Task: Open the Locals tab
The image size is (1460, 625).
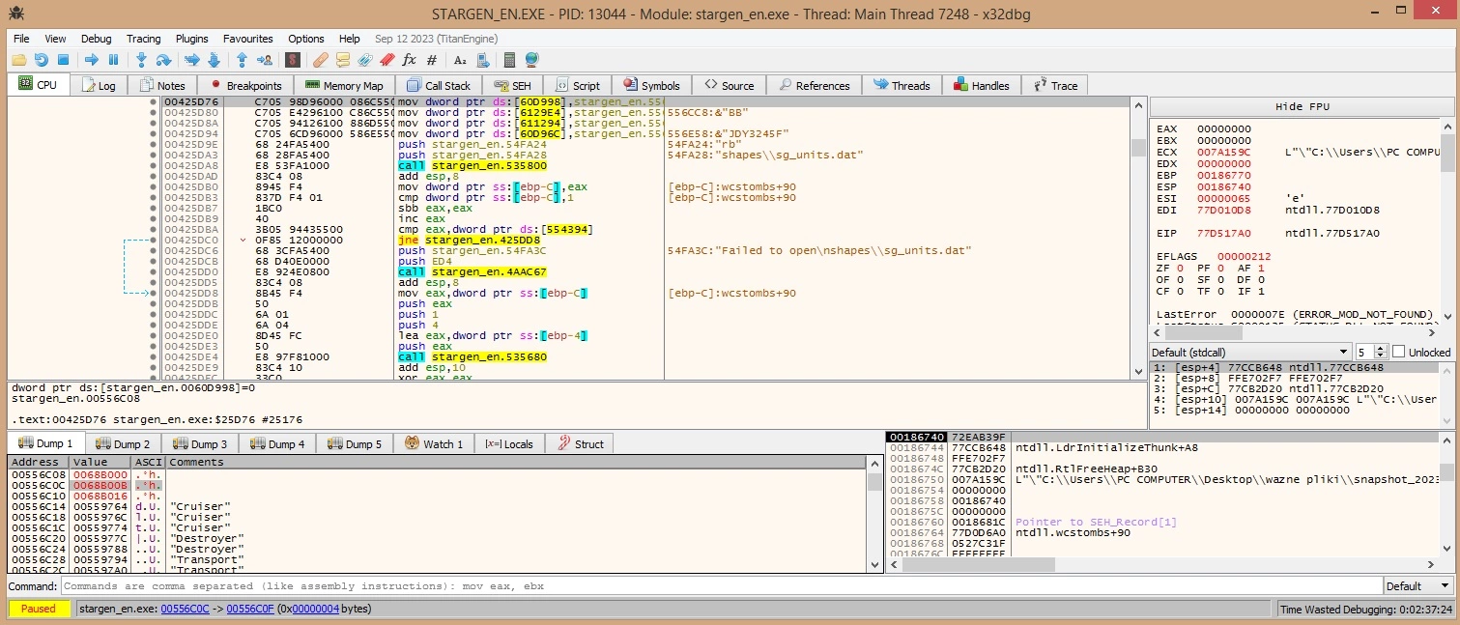Action: click(509, 443)
